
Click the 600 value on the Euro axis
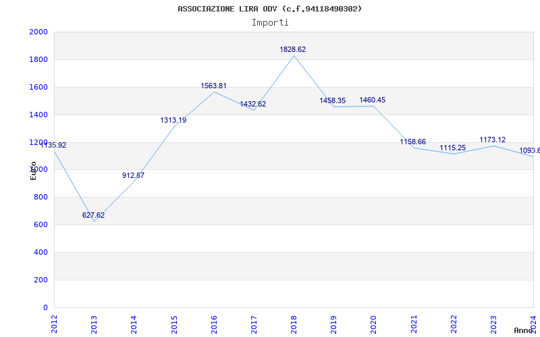click(x=41, y=224)
